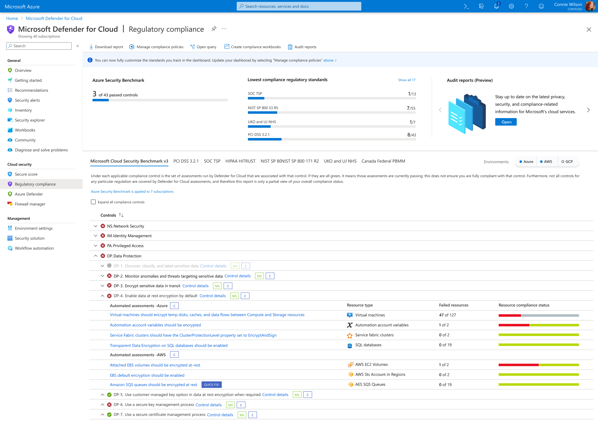Expand DP-3 Encrypt sensitive data row
The height and width of the screenshot is (428, 598).
pyautogui.click(x=102, y=286)
